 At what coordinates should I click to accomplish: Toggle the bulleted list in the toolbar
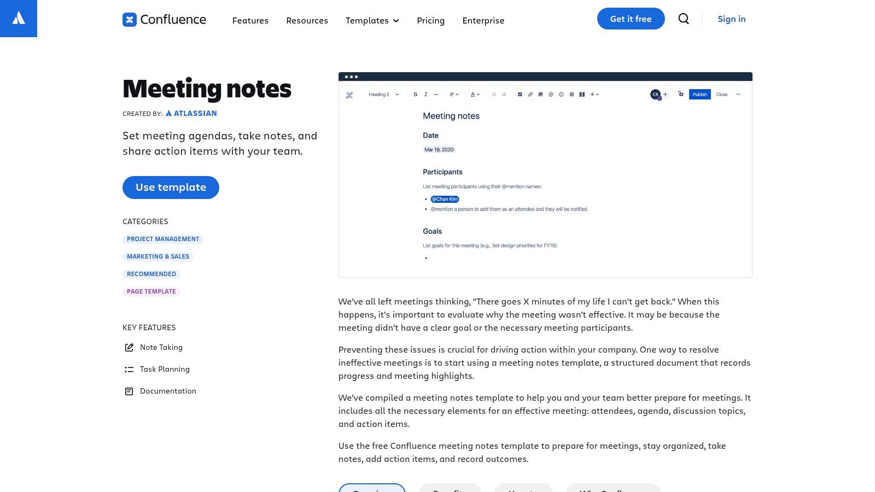click(494, 94)
